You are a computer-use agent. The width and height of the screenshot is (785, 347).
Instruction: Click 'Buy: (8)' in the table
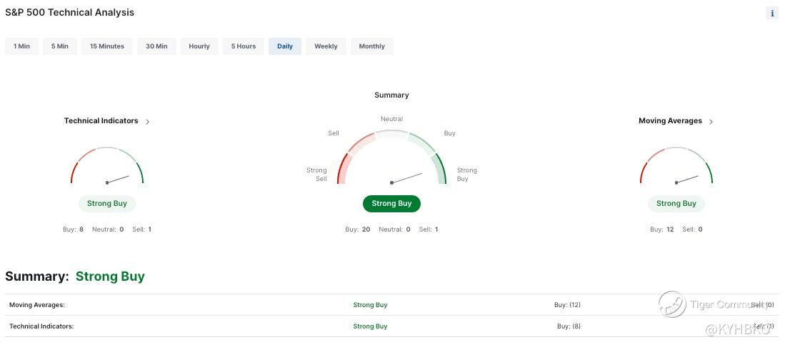(569, 326)
